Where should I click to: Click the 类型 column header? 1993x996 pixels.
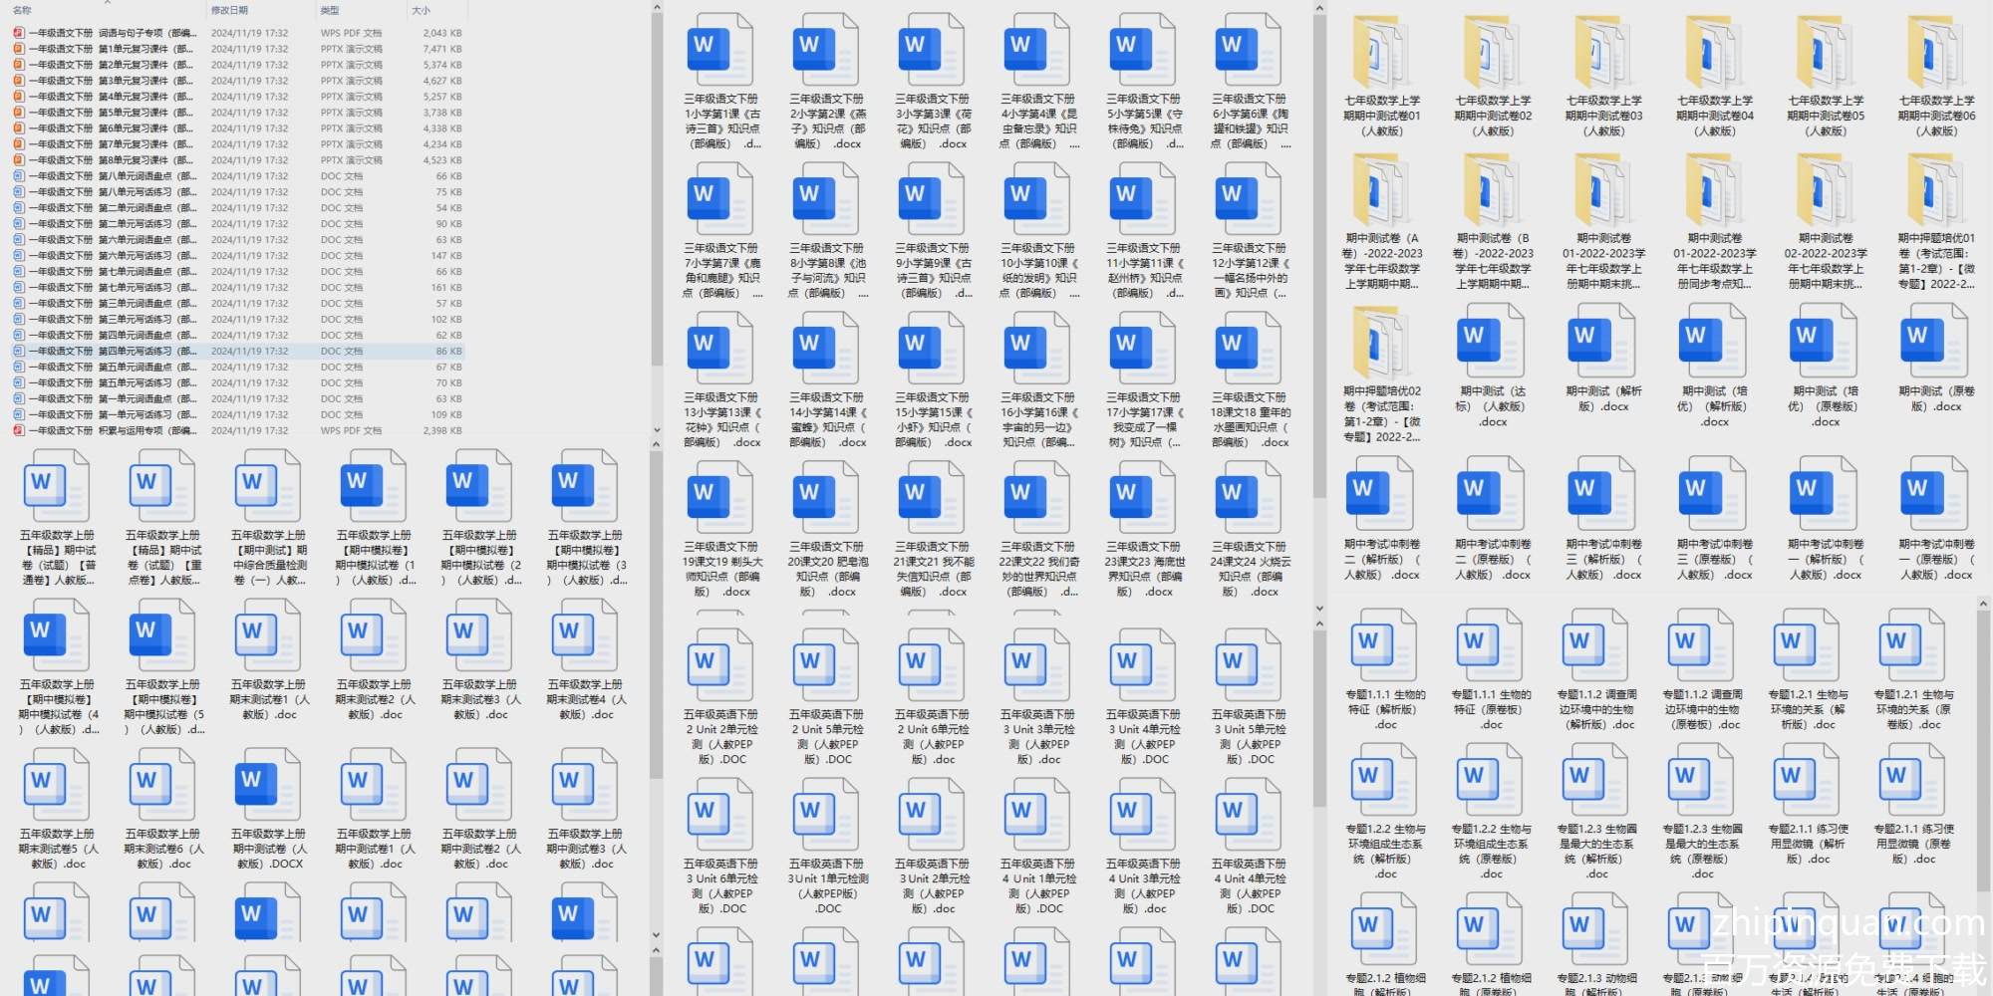330,10
